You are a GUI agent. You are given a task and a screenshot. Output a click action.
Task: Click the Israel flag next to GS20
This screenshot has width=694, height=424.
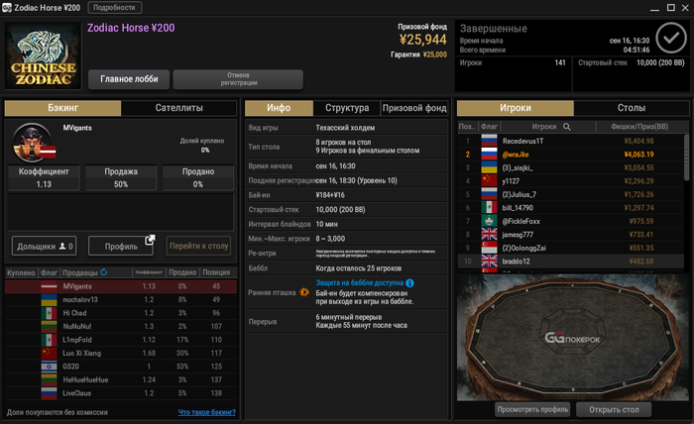(49, 367)
